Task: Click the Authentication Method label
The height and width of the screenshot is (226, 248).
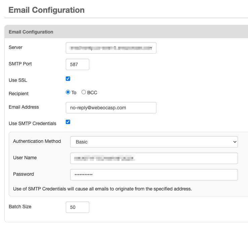Action: point(37,141)
